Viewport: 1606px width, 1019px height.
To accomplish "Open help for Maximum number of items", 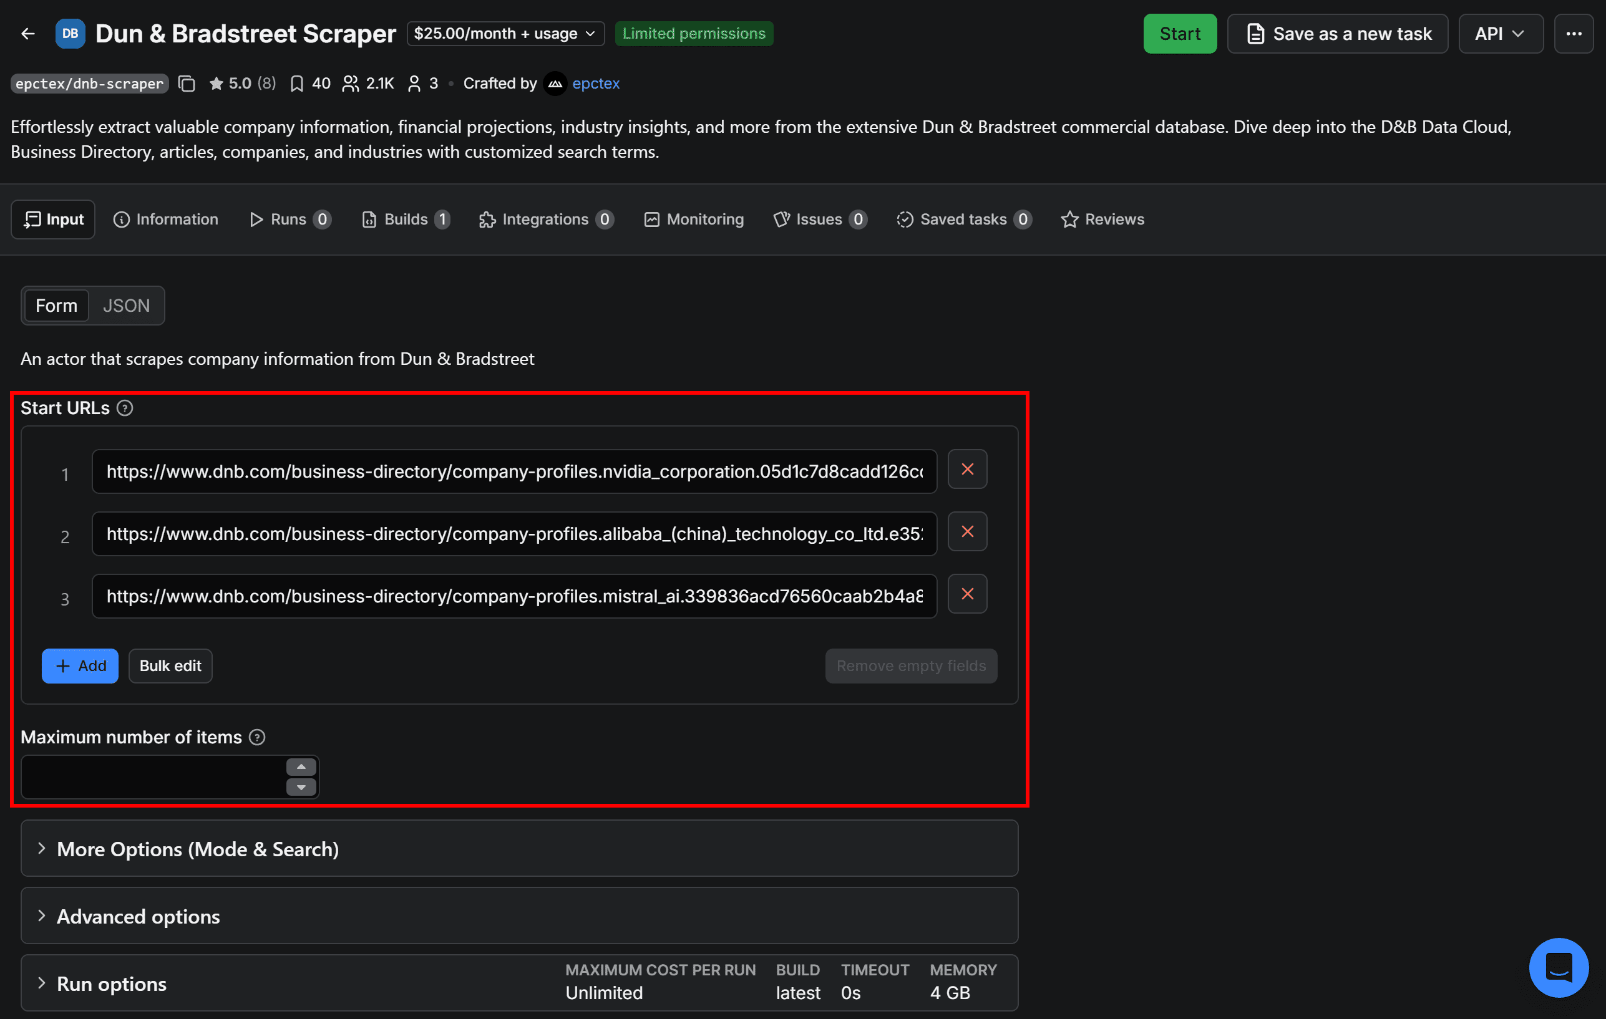I will pos(257,737).
